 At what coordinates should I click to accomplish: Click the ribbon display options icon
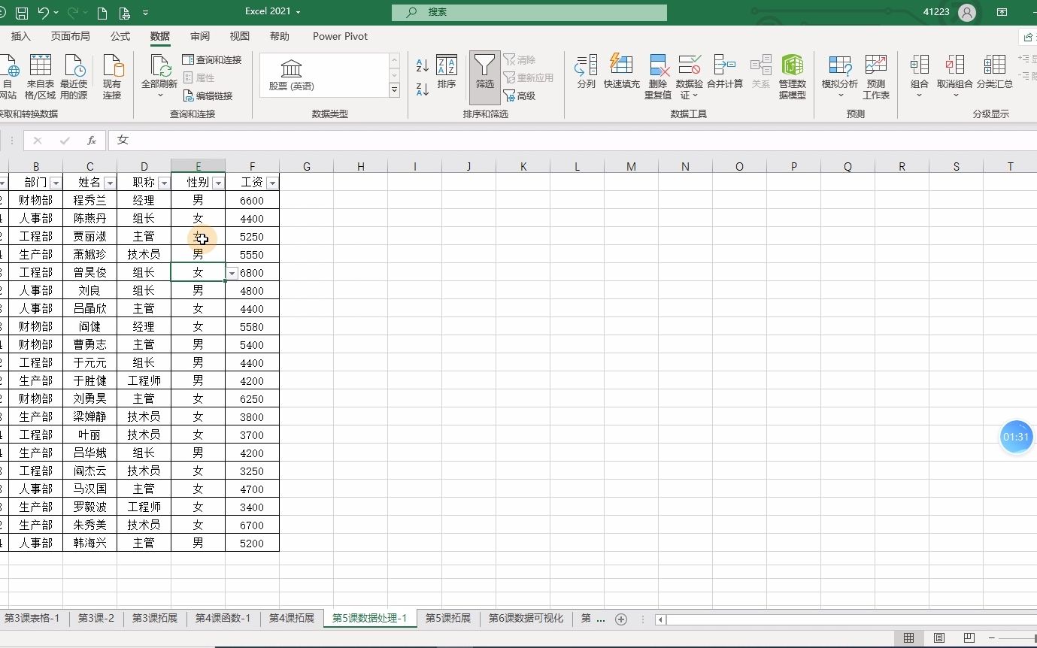(1002, 12)
